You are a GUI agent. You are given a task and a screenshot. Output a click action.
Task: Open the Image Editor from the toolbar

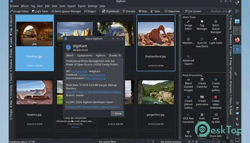pyautogui.click(x=19, y=11)
